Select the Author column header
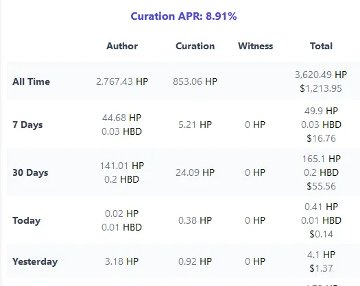The width and height of the screenshot is (360, 286). (122, 46)
